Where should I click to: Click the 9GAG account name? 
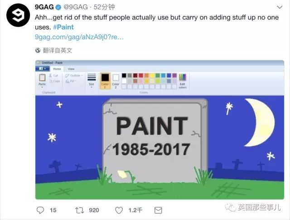(x=44, y=7)
